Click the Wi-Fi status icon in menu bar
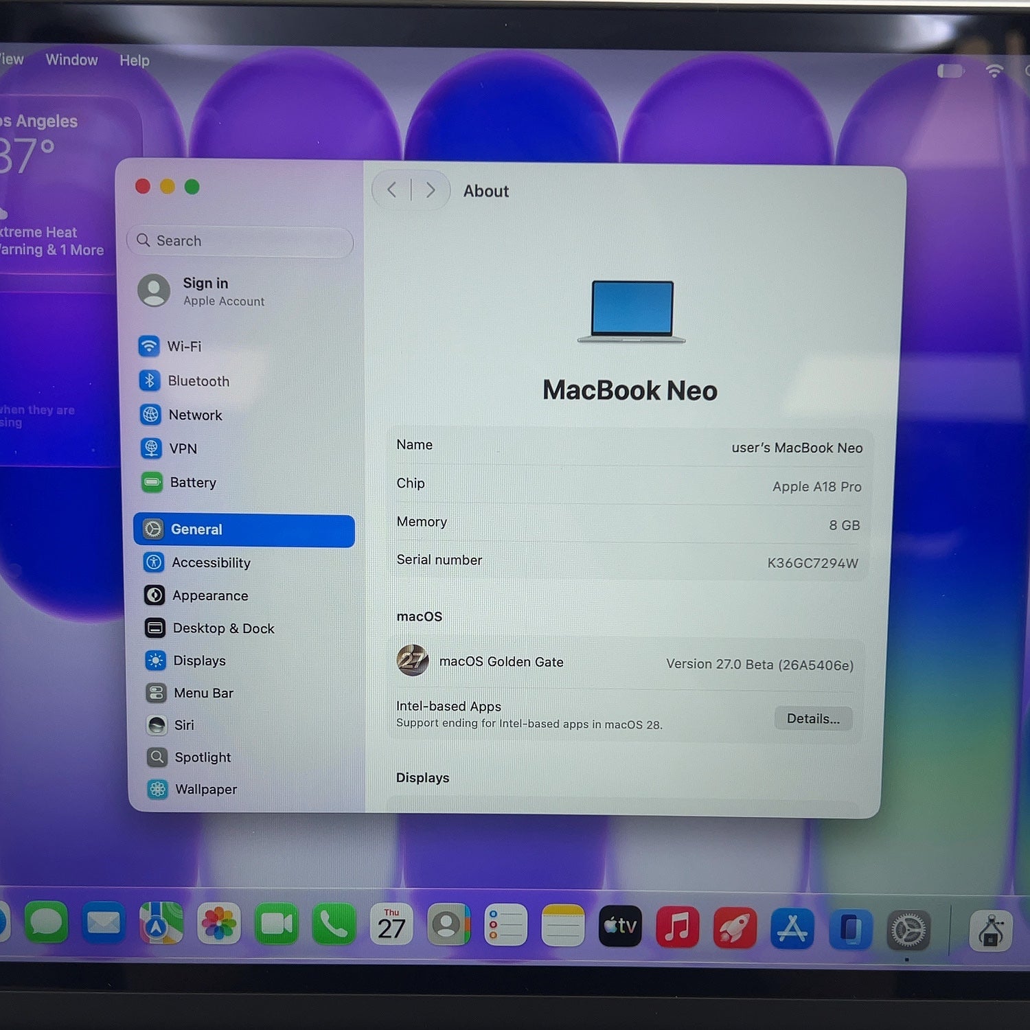The height and width of the screenshot is (1030, 1030). tap(994, 71)
